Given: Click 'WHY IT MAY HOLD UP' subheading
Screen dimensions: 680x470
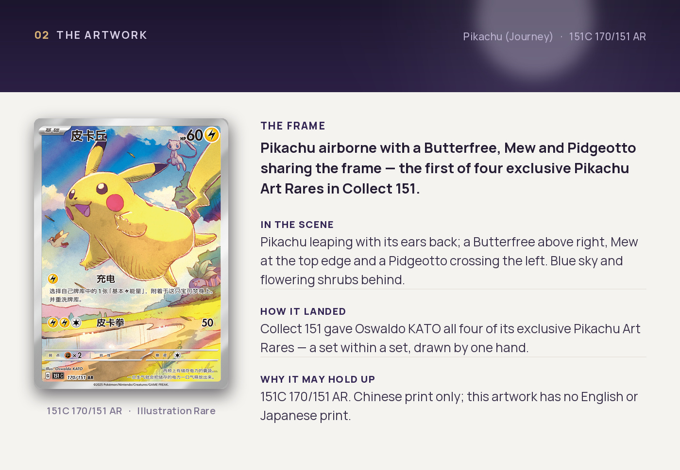Looking at the screenshot, I should (x=318, y=379).
